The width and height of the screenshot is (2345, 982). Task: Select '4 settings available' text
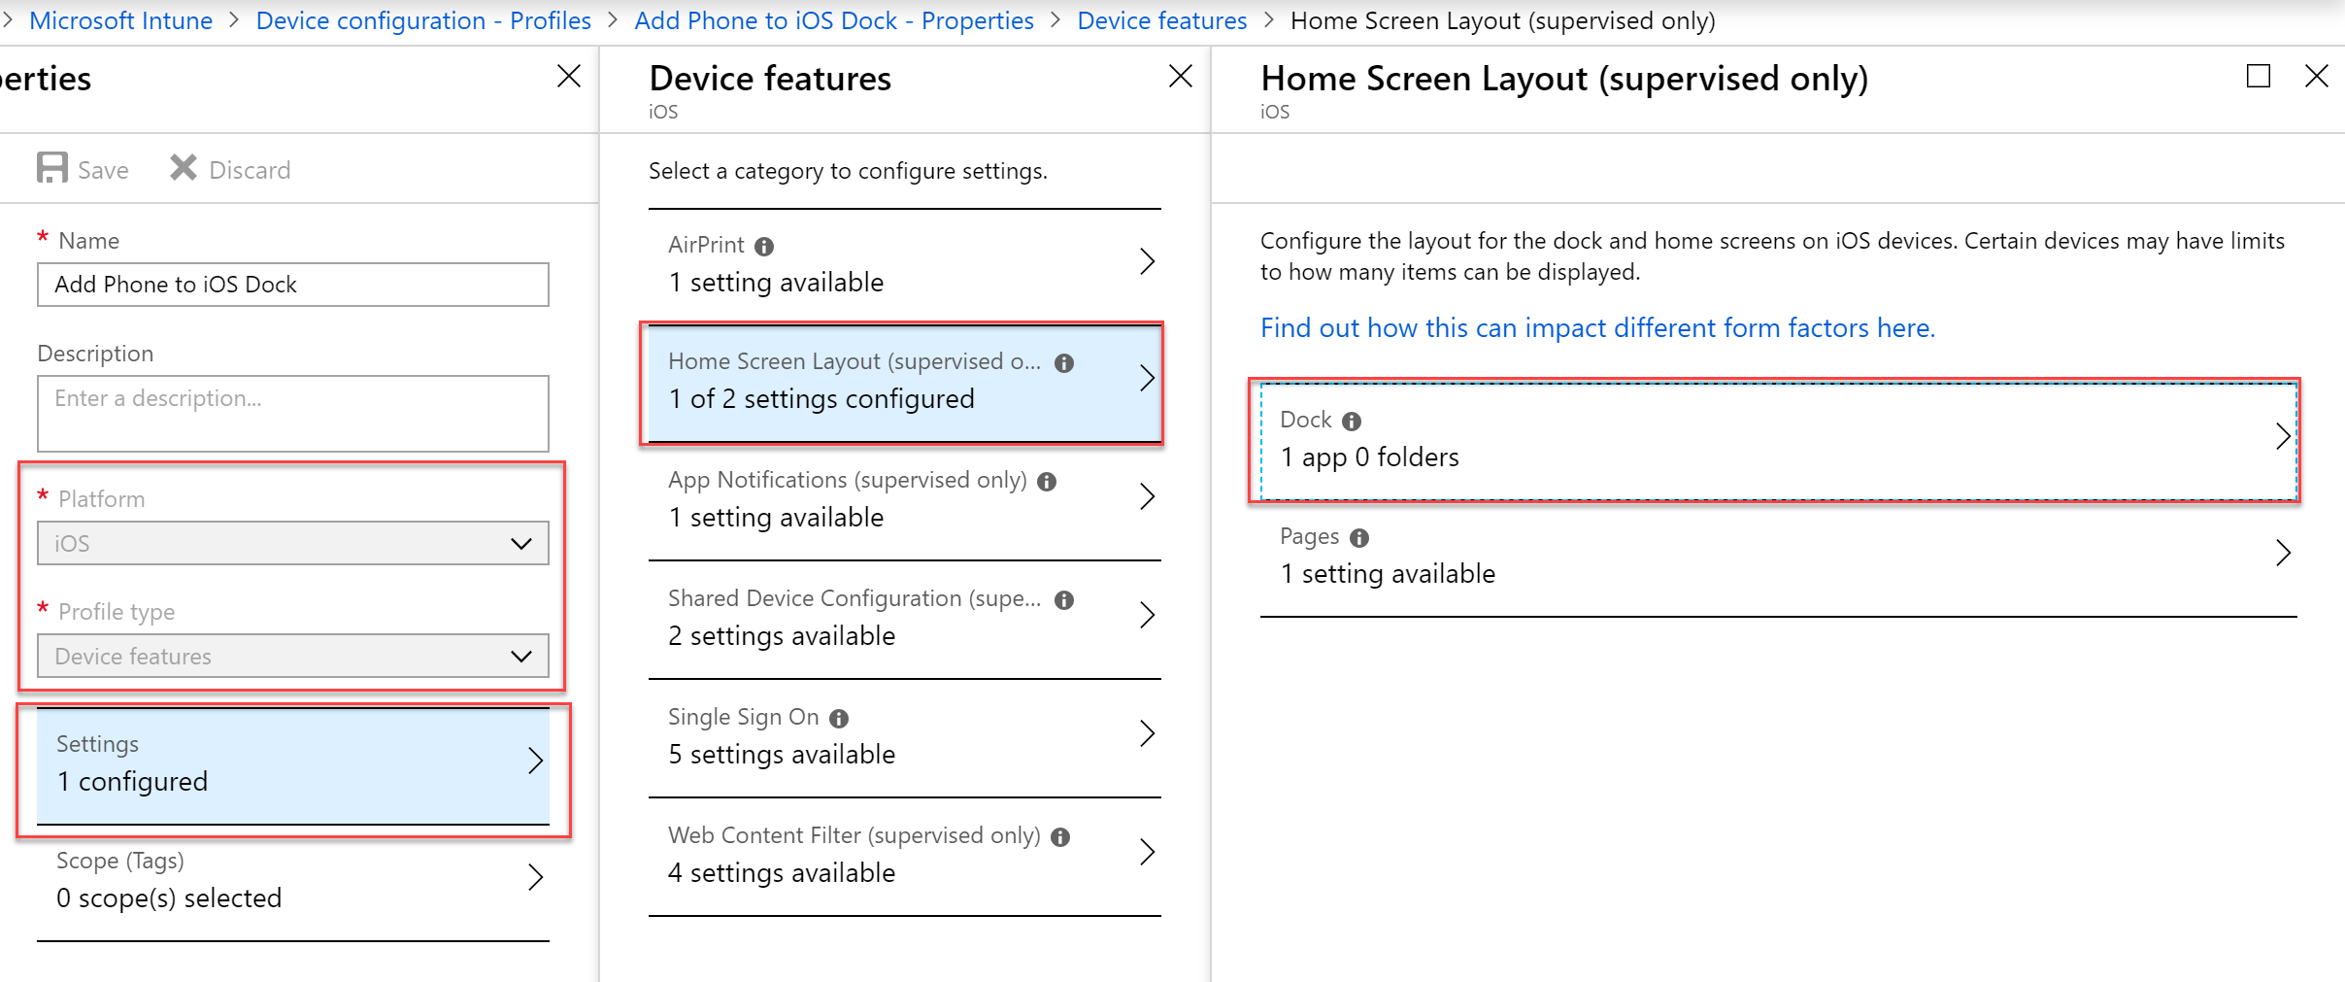click(x=782, y=873)
